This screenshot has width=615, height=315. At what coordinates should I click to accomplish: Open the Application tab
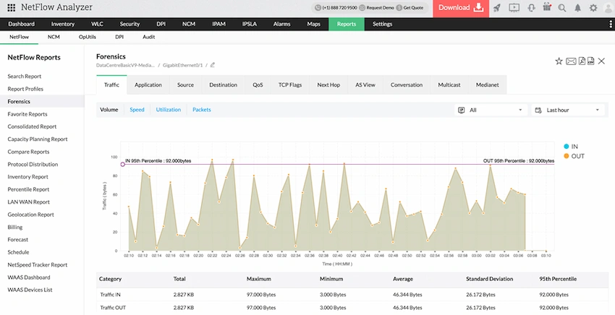[148, 85]
